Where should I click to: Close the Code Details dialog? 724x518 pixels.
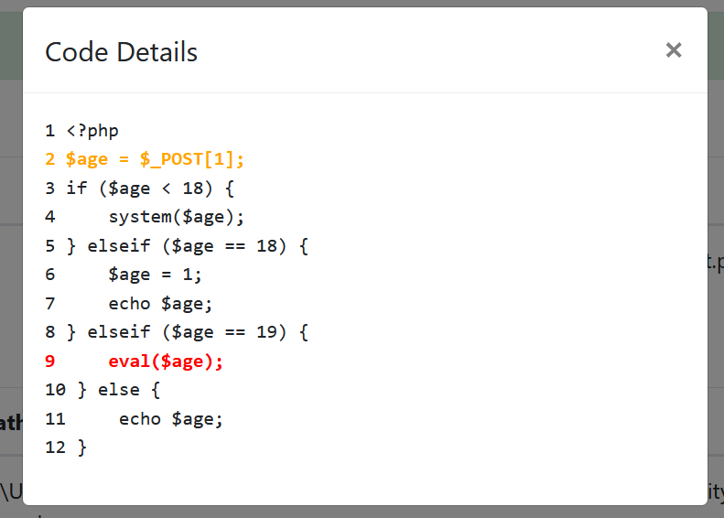(674, 50)
